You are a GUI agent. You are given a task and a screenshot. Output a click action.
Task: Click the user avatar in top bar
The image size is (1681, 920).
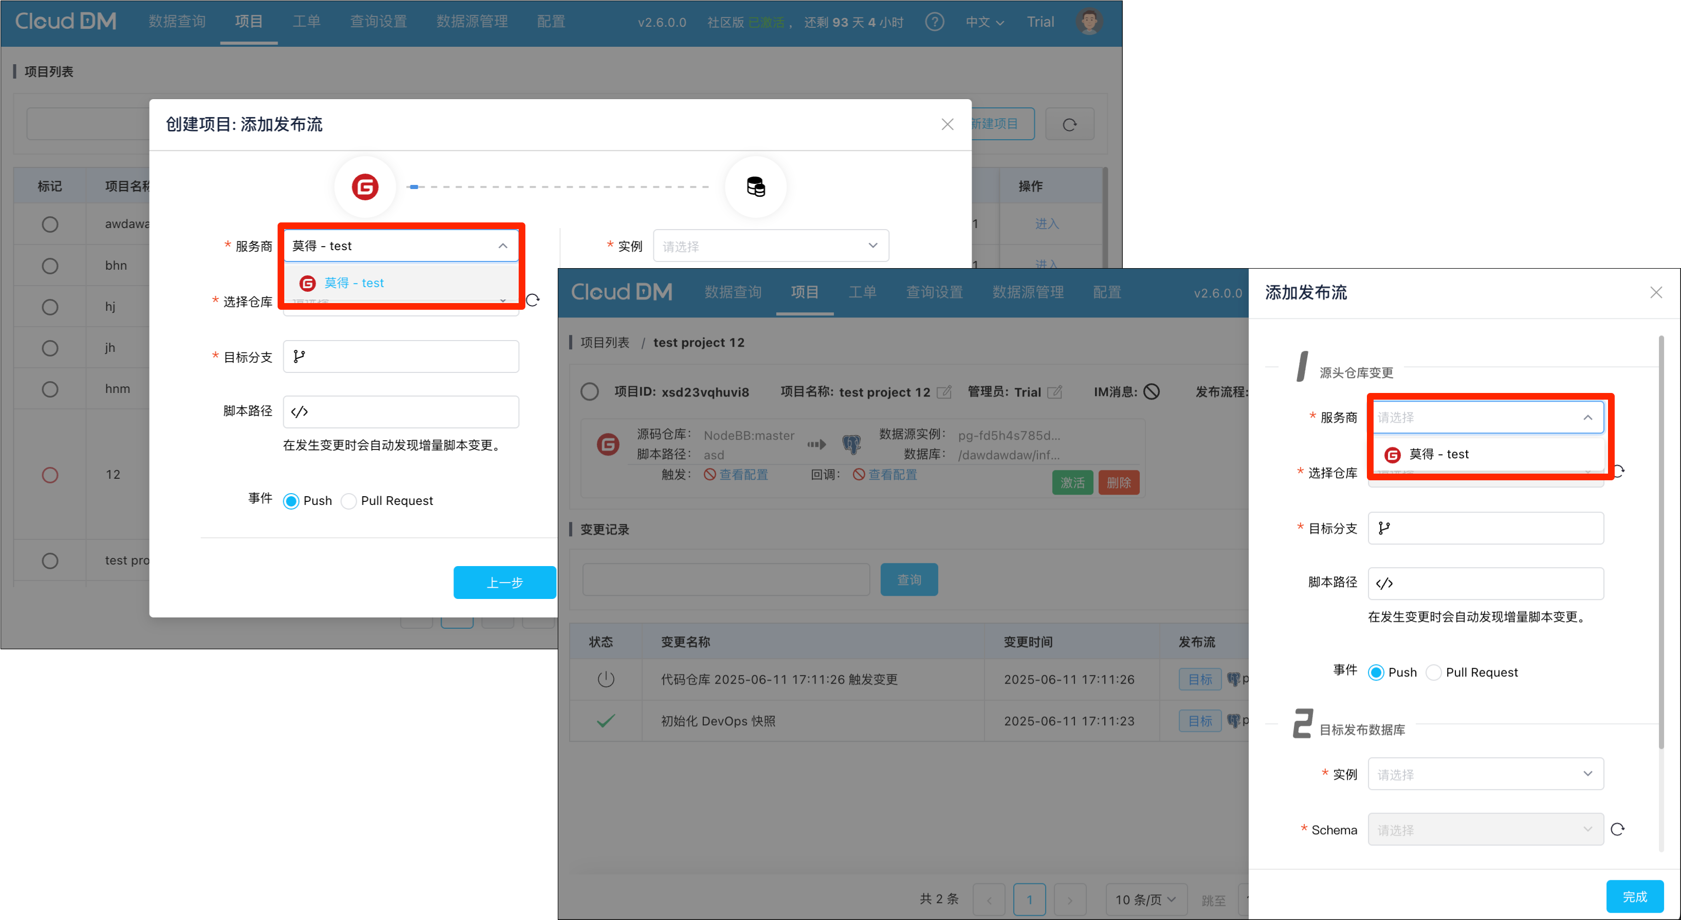(1088, 22)
